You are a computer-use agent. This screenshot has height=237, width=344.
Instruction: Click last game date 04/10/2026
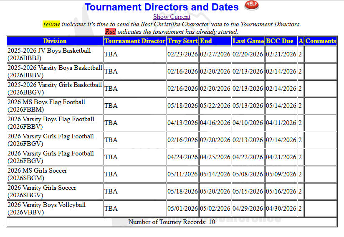pyautogui.click(x=248, y=123)
